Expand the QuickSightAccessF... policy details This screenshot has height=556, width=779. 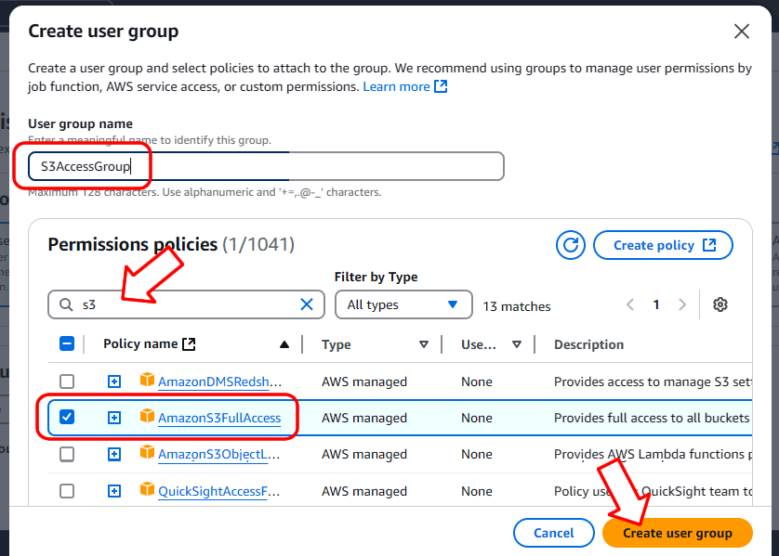(114, 491)
